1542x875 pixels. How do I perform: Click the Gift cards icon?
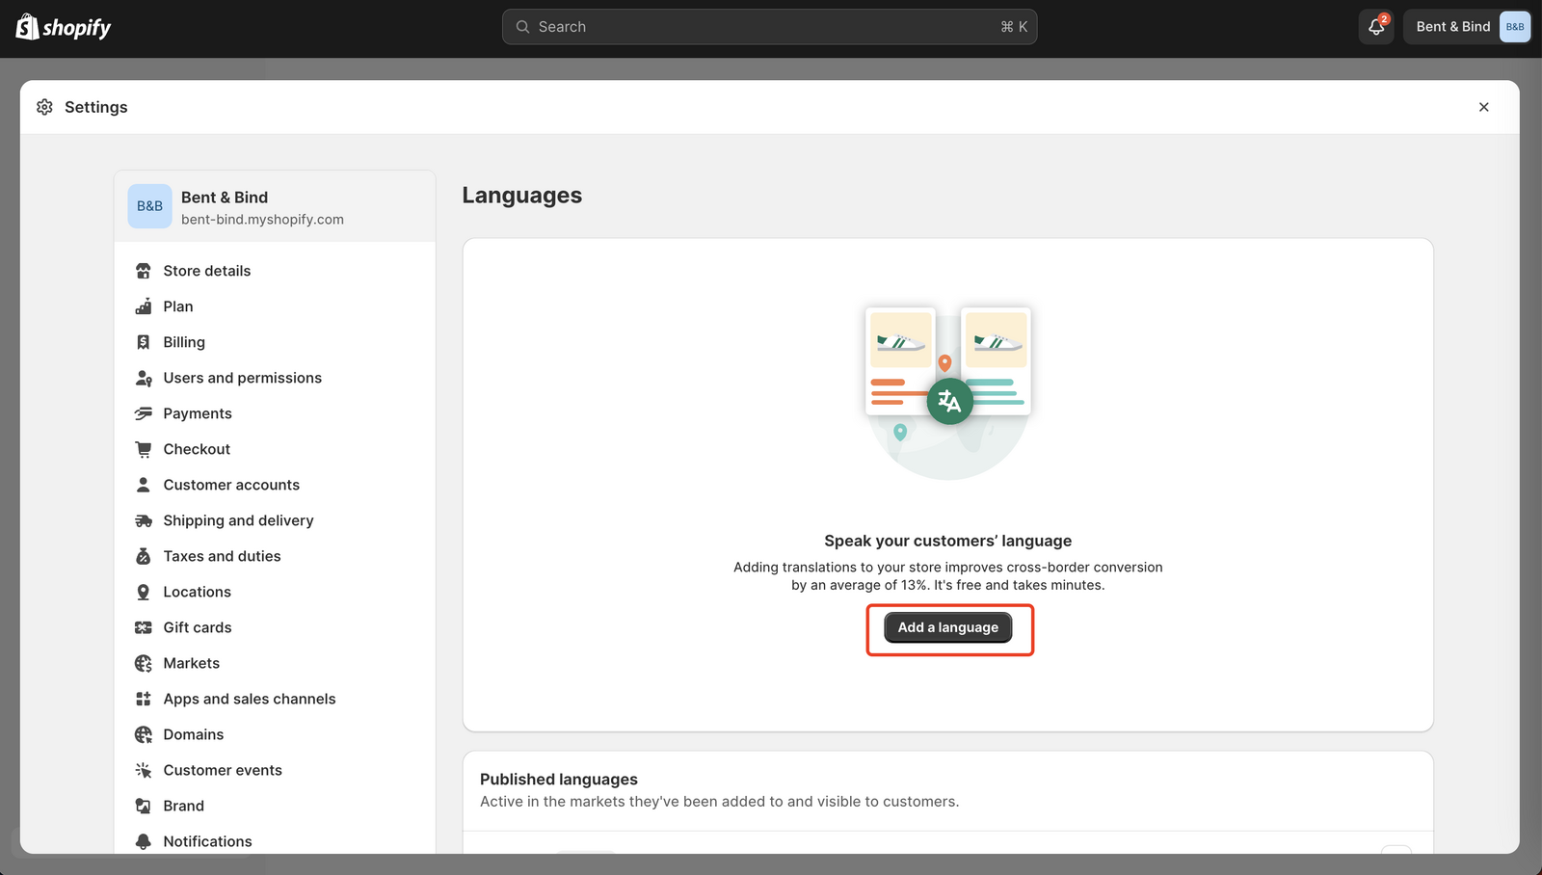144,627
